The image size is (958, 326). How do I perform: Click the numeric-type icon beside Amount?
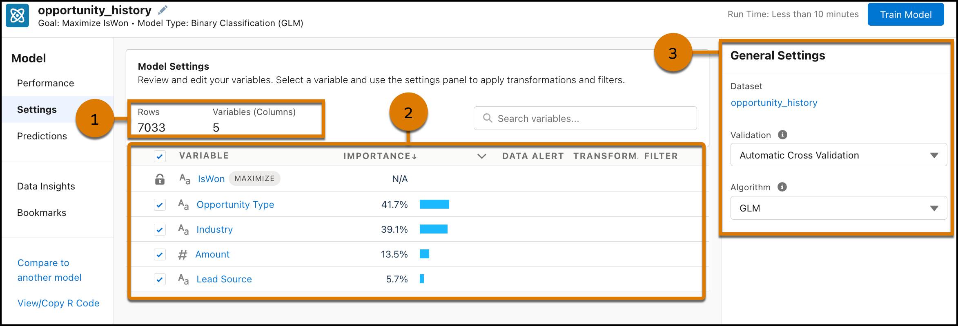pos(183,254)
